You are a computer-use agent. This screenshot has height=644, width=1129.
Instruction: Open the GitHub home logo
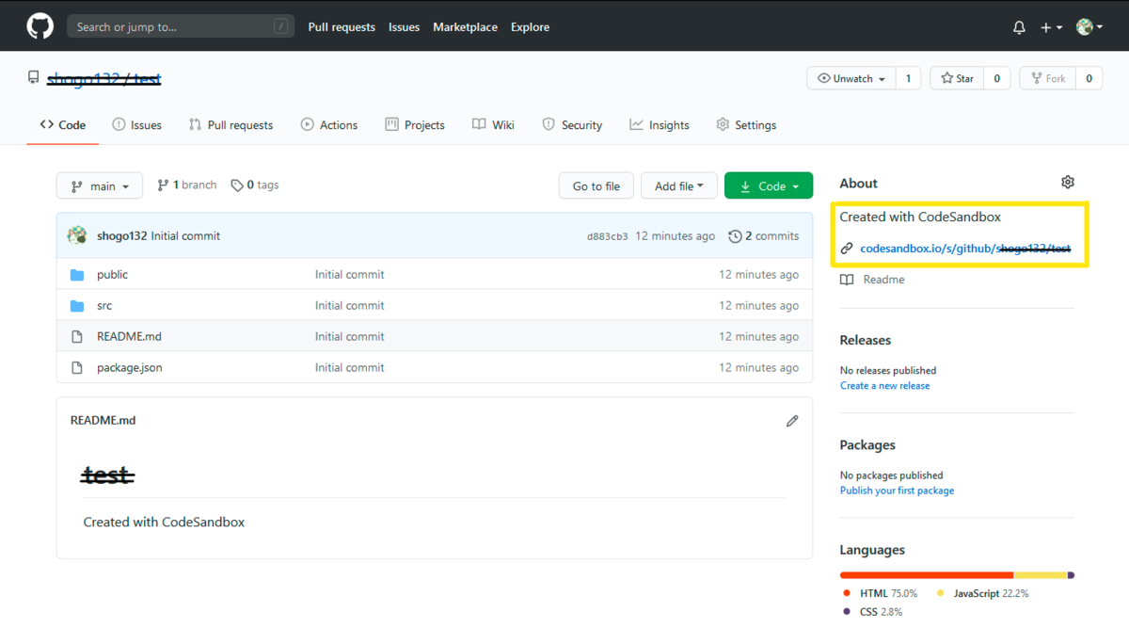pyautogui.click(x=39, y=25)
